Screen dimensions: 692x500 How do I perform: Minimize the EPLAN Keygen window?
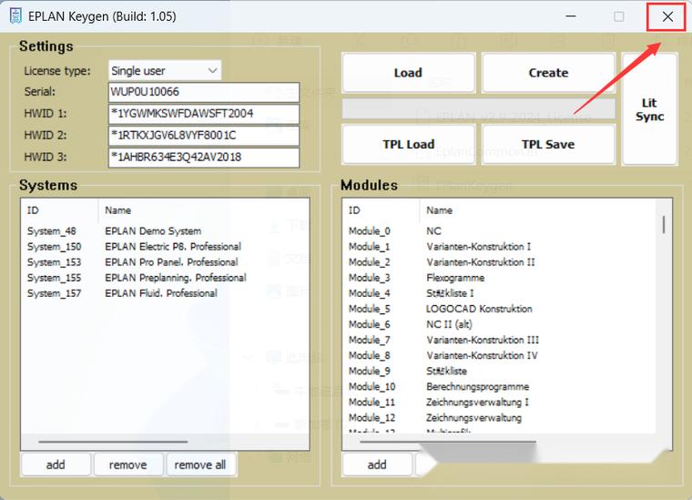pos(571,16)
